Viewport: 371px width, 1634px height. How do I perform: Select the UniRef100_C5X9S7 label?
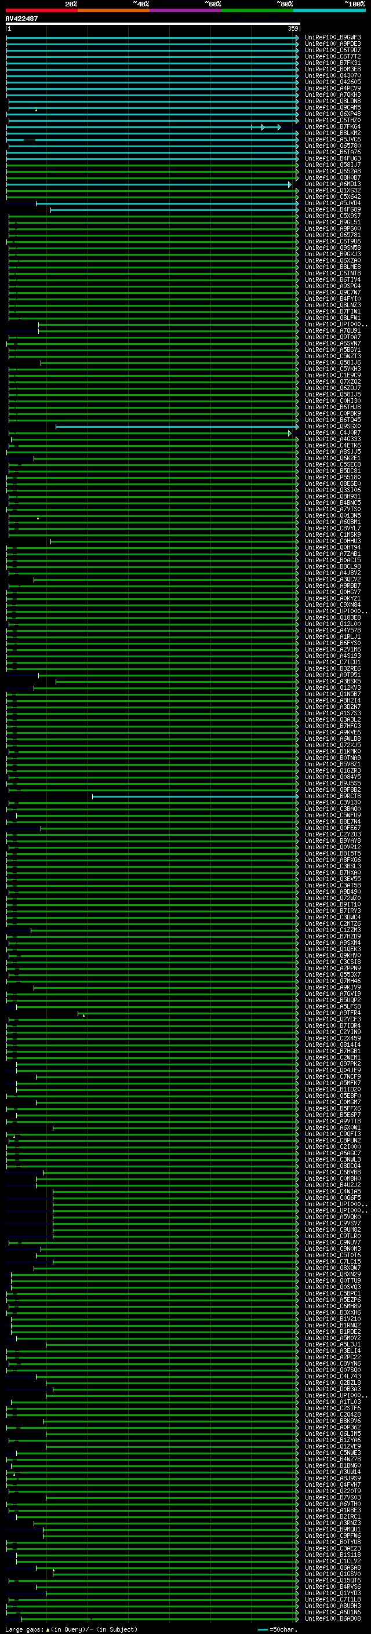332,216
